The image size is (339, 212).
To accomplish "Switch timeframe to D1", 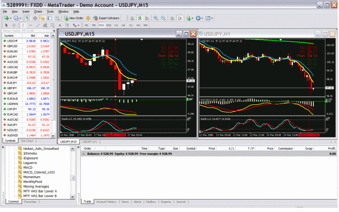I will click(x=131, y=25).
